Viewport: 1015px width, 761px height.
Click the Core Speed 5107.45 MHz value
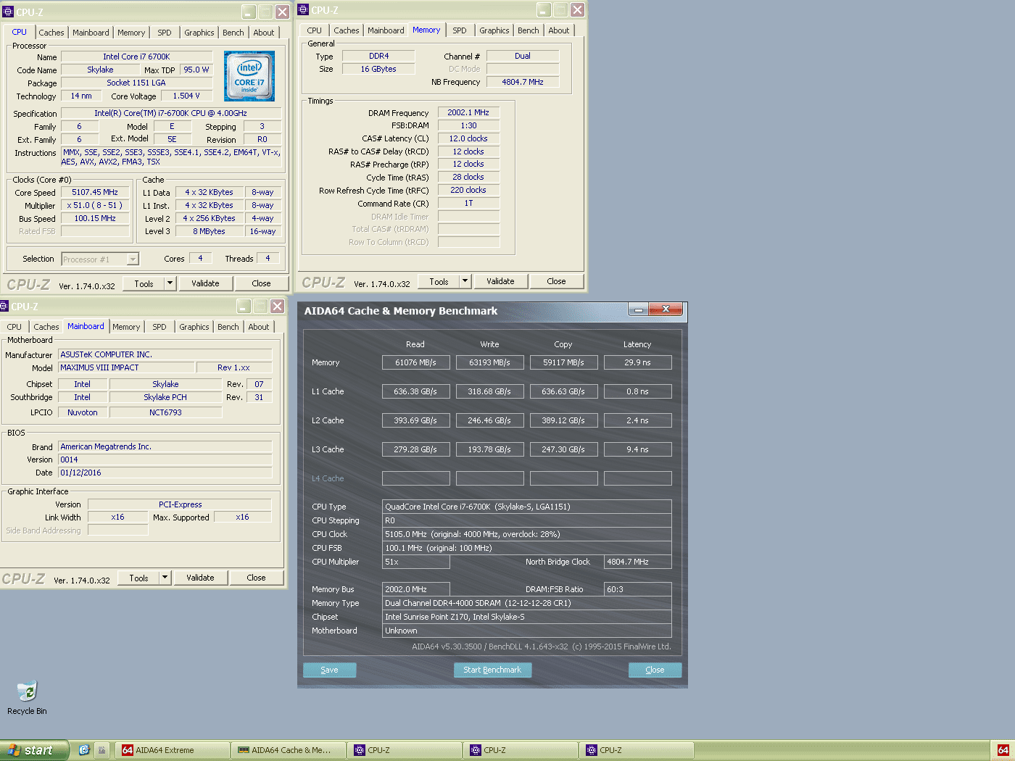95,192
